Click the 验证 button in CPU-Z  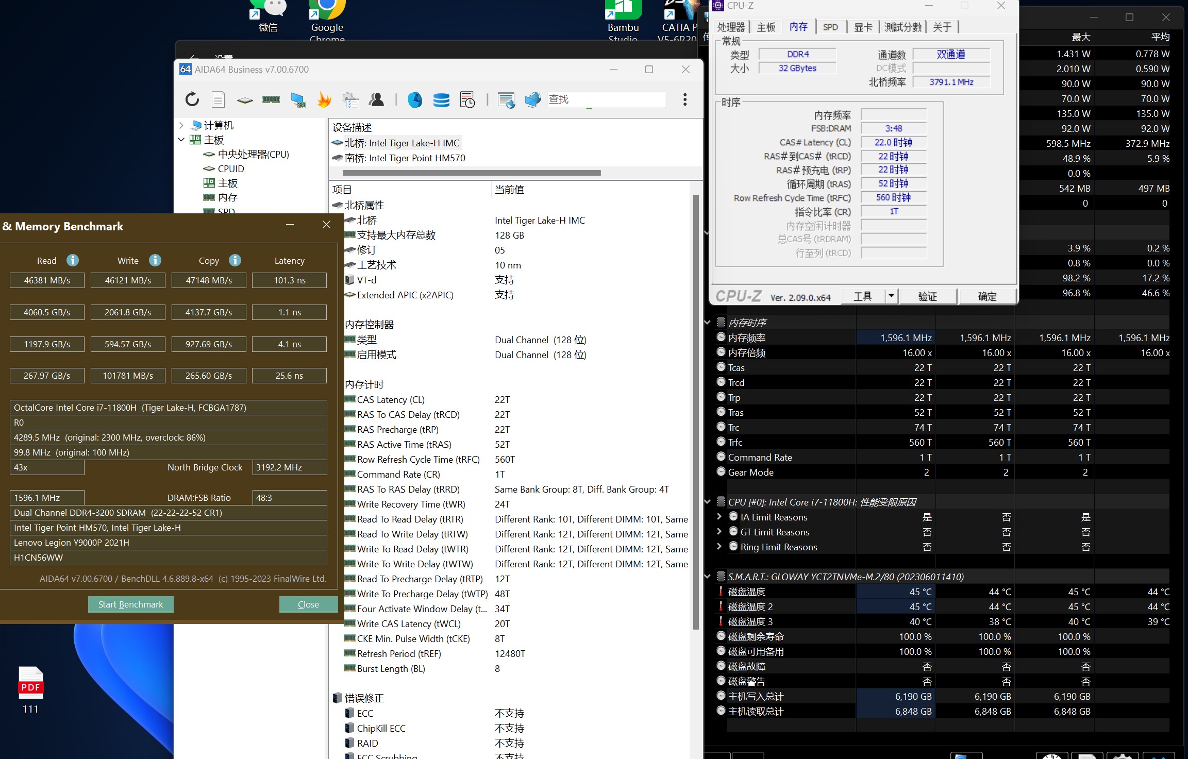coord(928,296)
